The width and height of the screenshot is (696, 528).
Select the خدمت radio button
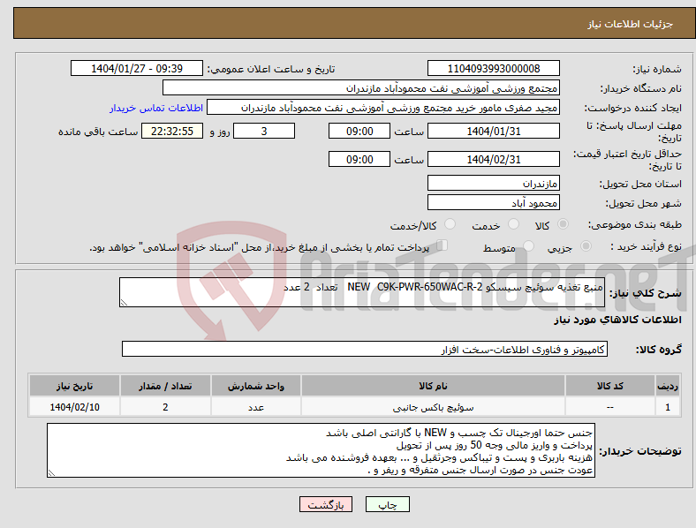coord(513,224)
